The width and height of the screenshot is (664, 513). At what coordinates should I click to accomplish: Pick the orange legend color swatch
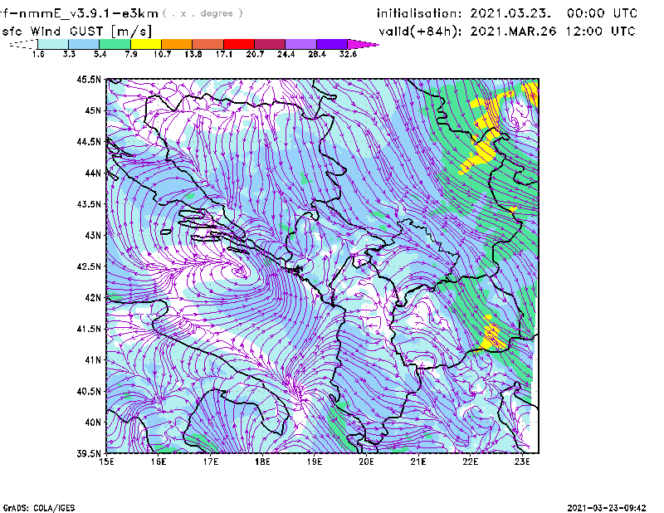(x=177, y=43)
